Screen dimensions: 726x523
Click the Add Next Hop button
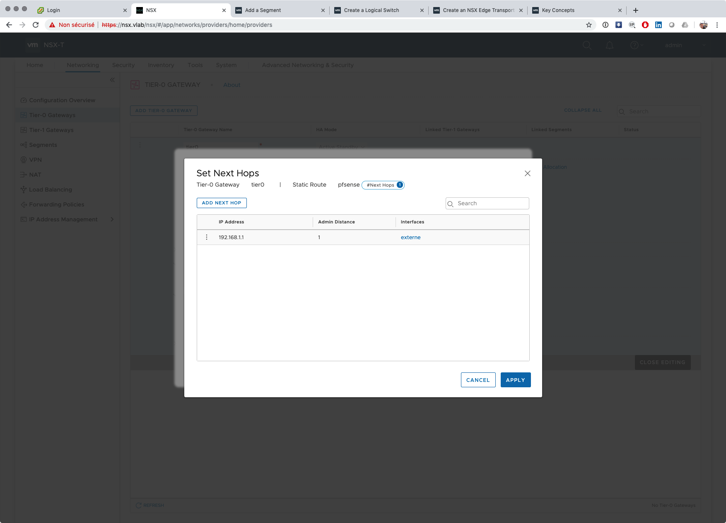222,203
